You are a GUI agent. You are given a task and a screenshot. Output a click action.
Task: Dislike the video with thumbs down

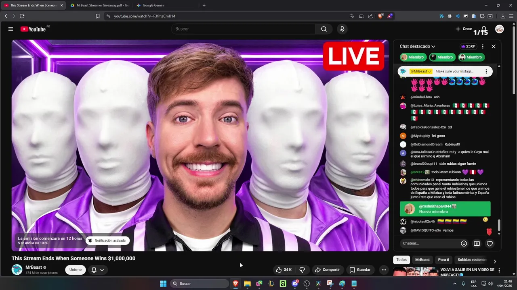click(x=302, y=270)
